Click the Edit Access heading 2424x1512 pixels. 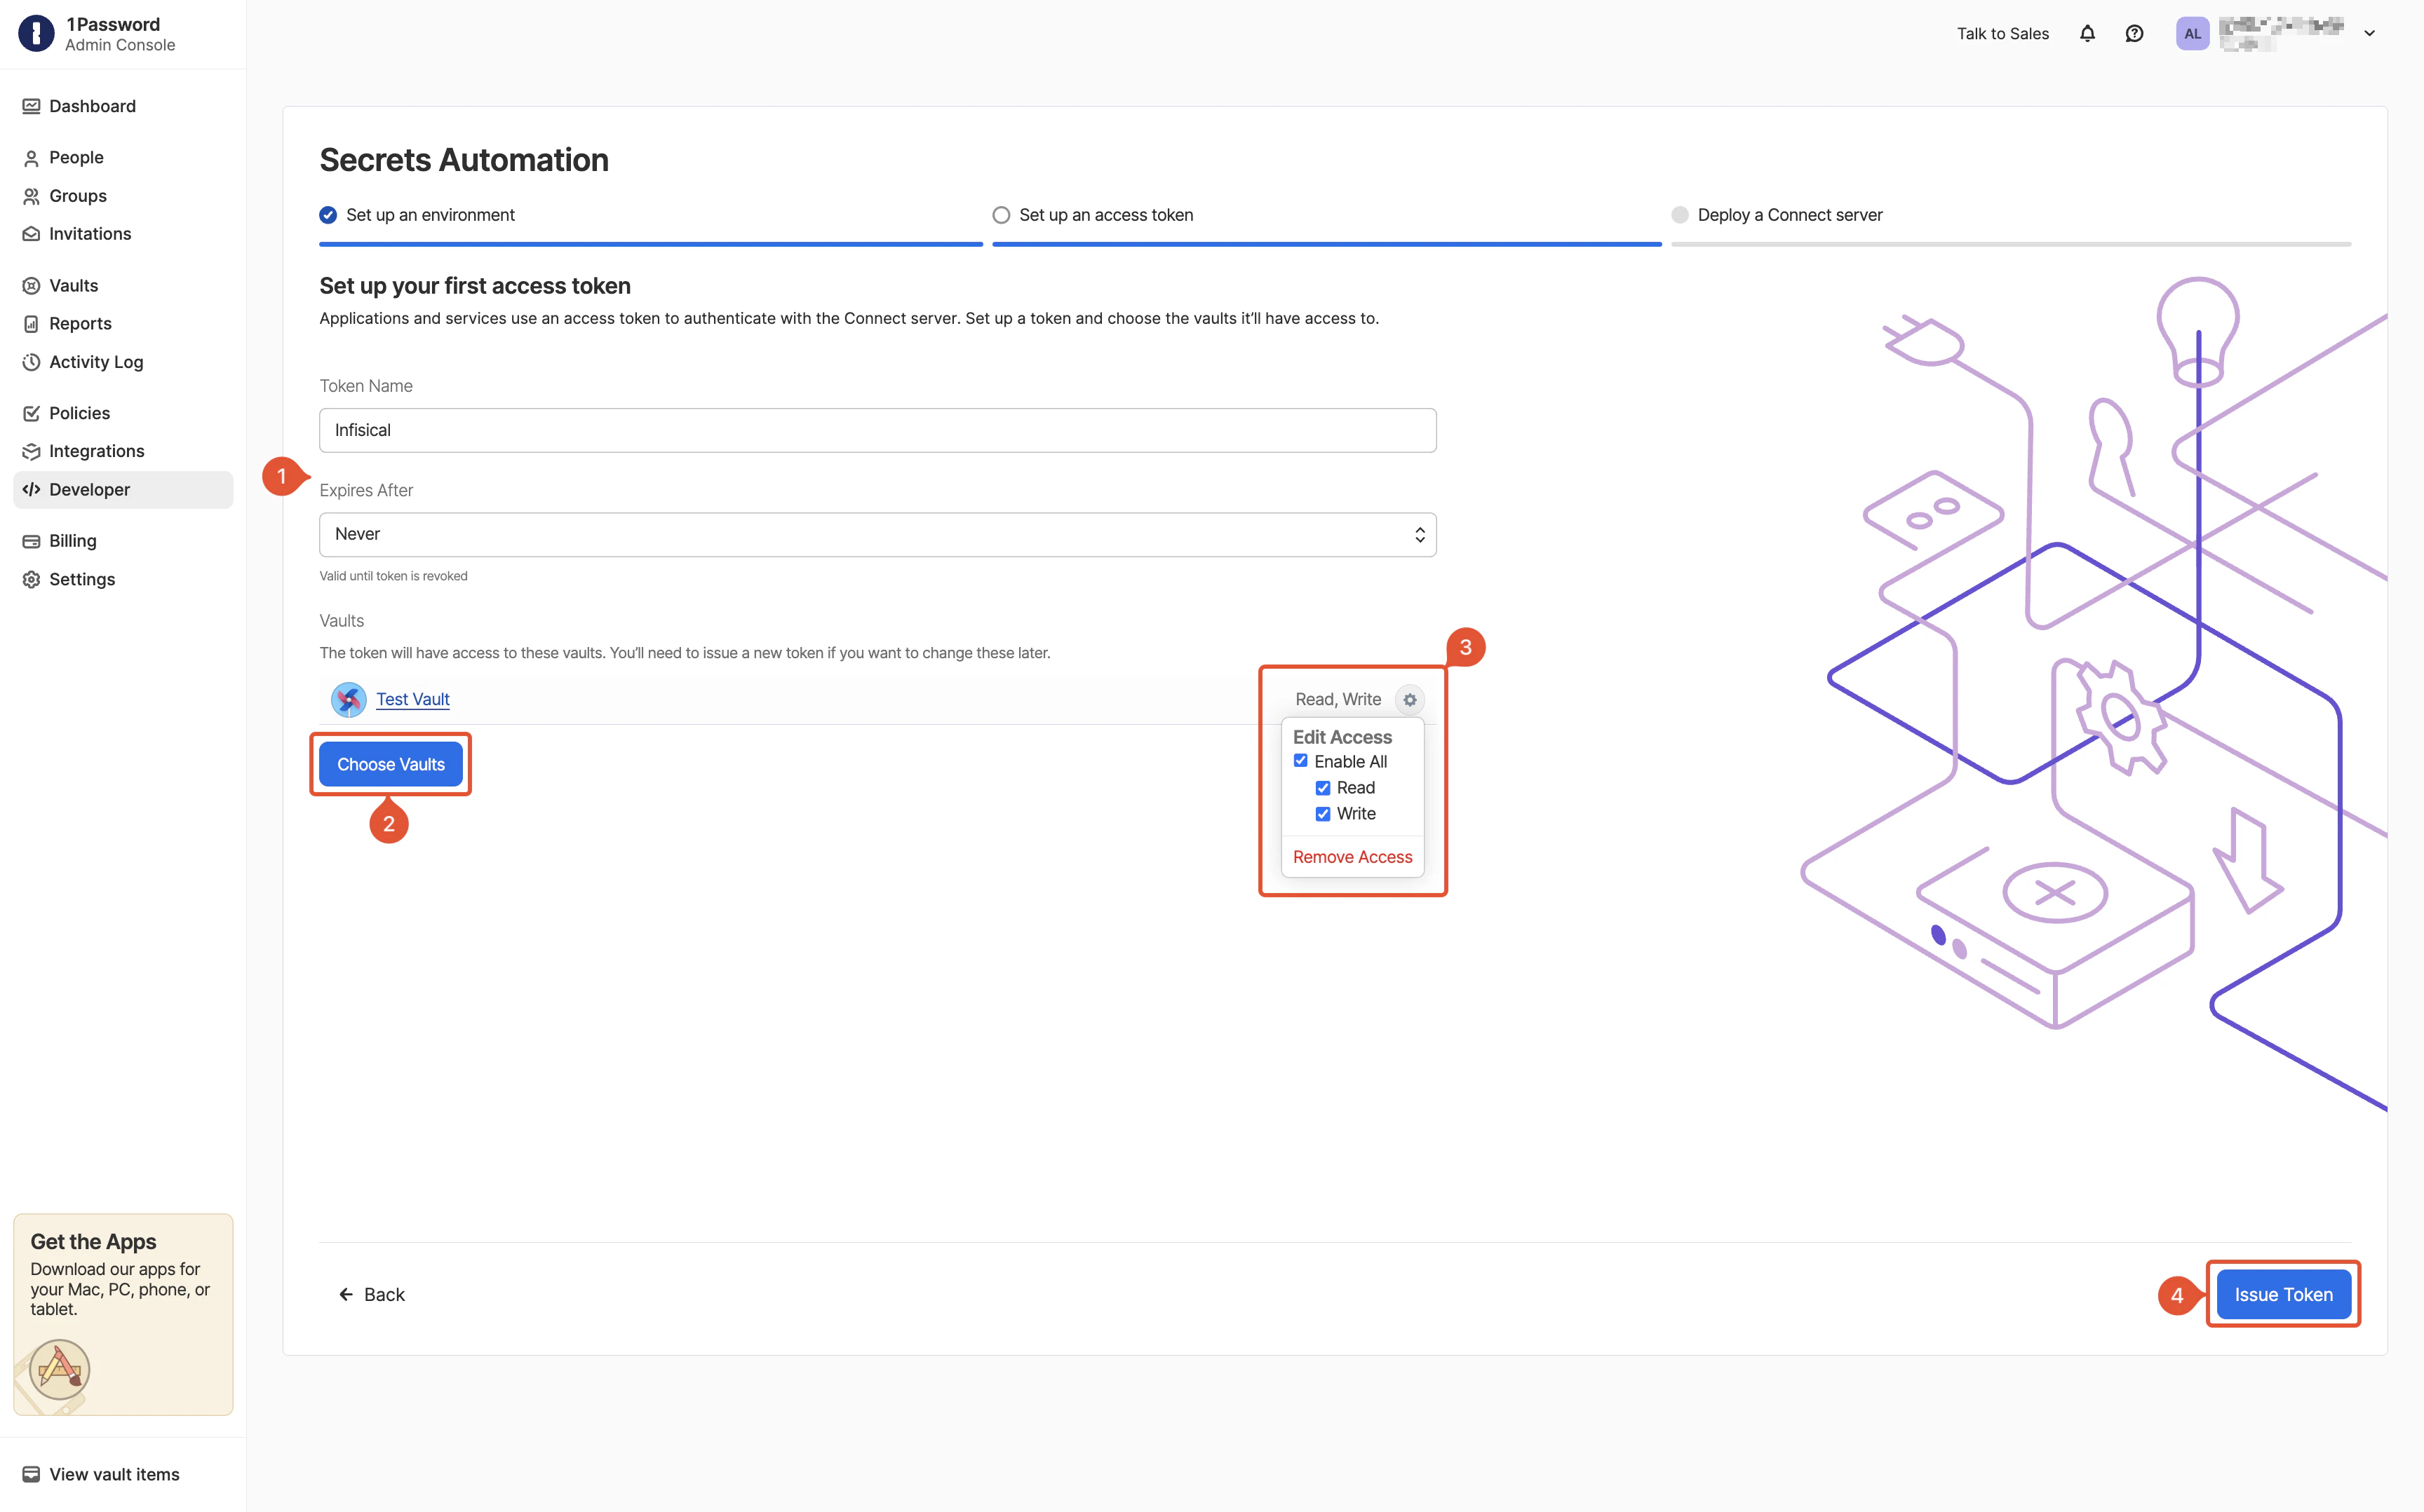pos(1342,737)
